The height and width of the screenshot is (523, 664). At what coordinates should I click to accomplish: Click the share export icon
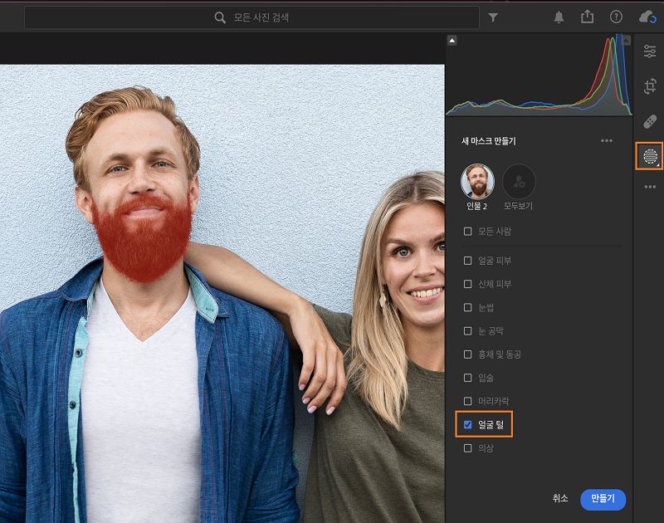(x=587, y=17)
